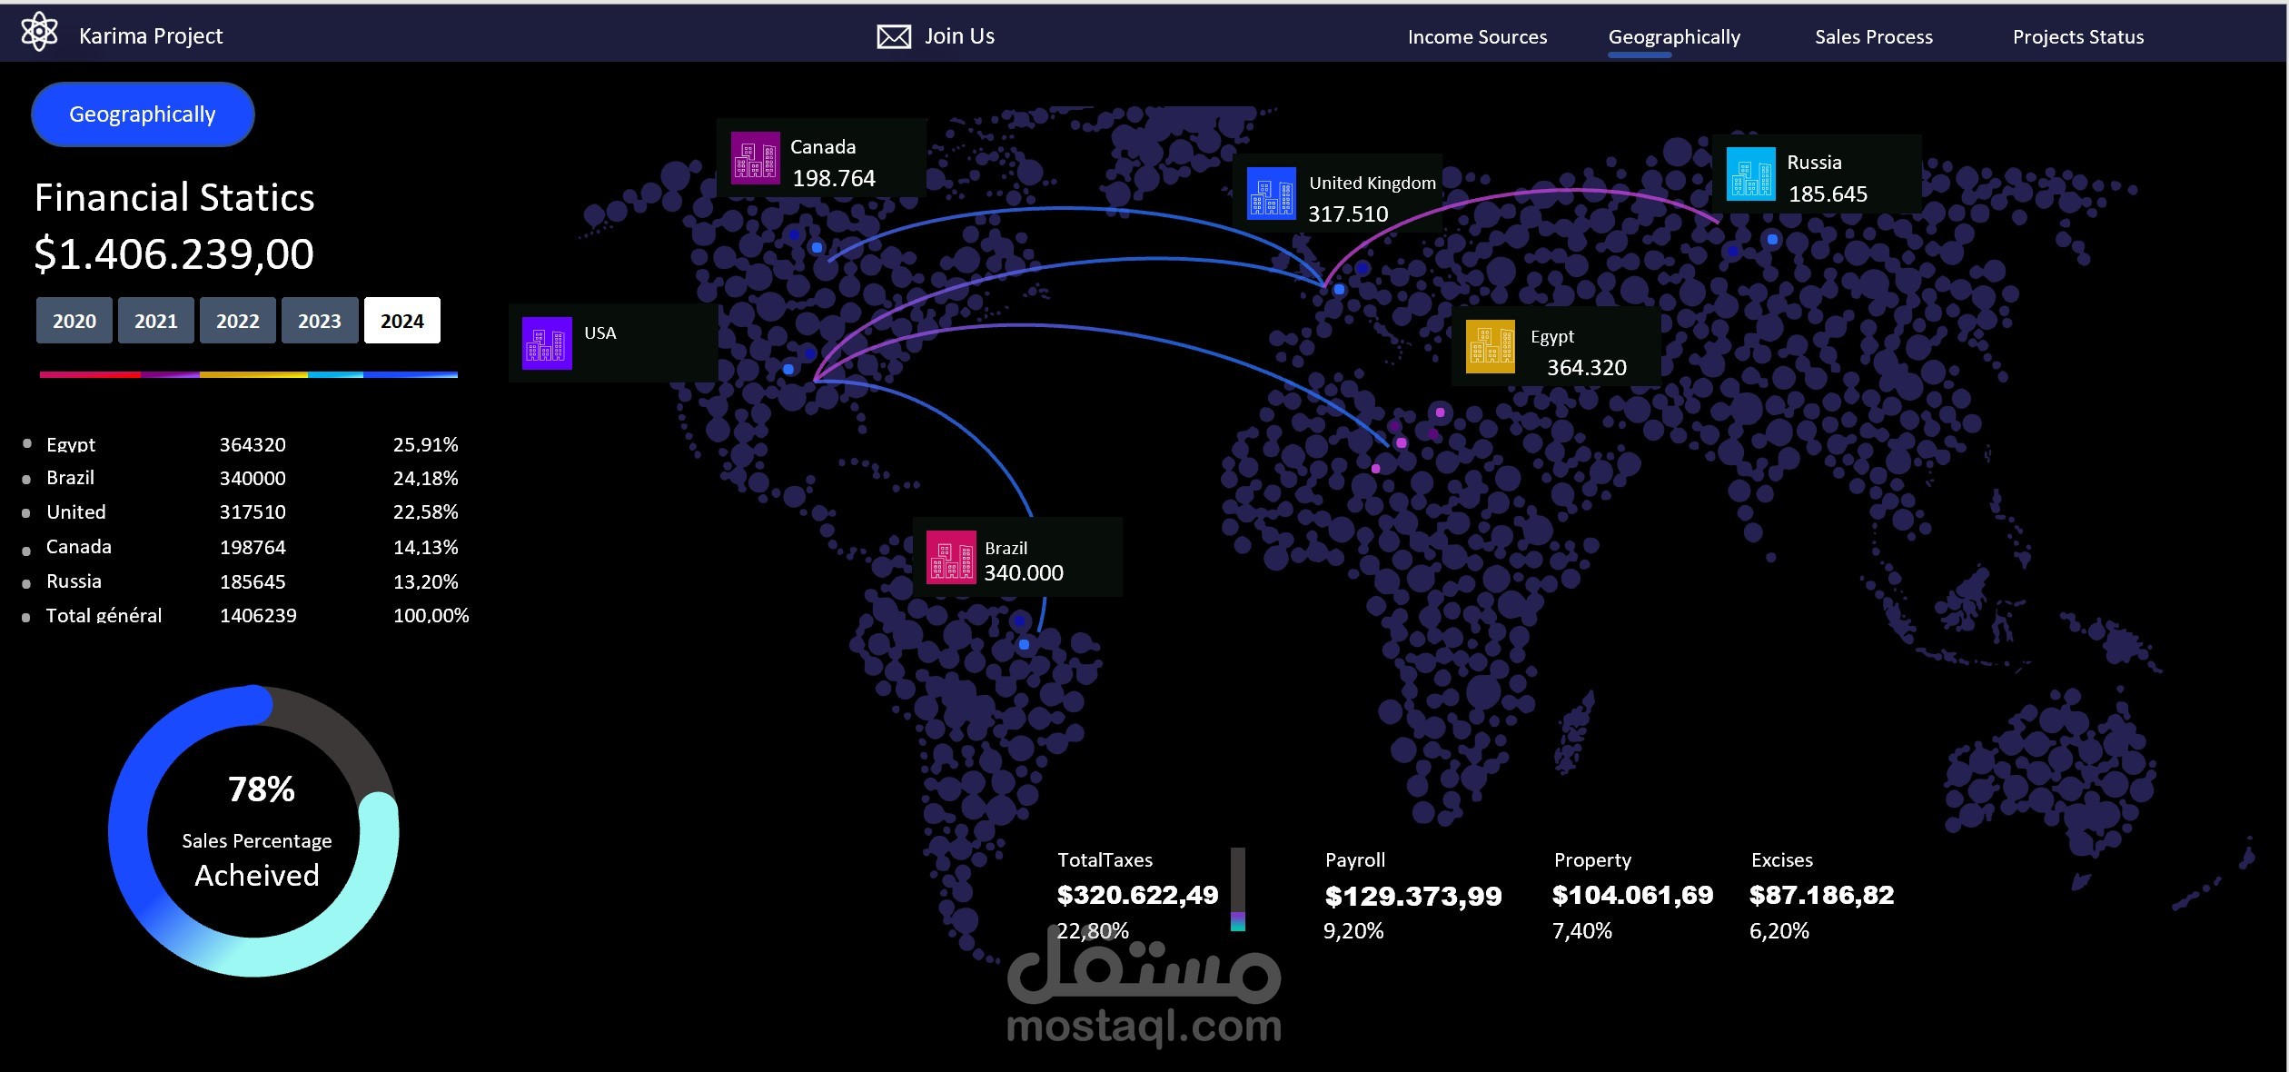Click the atom logo icon
Image resolution: width=2289 pixels, height=1072 pixels.
click(39, 33)
